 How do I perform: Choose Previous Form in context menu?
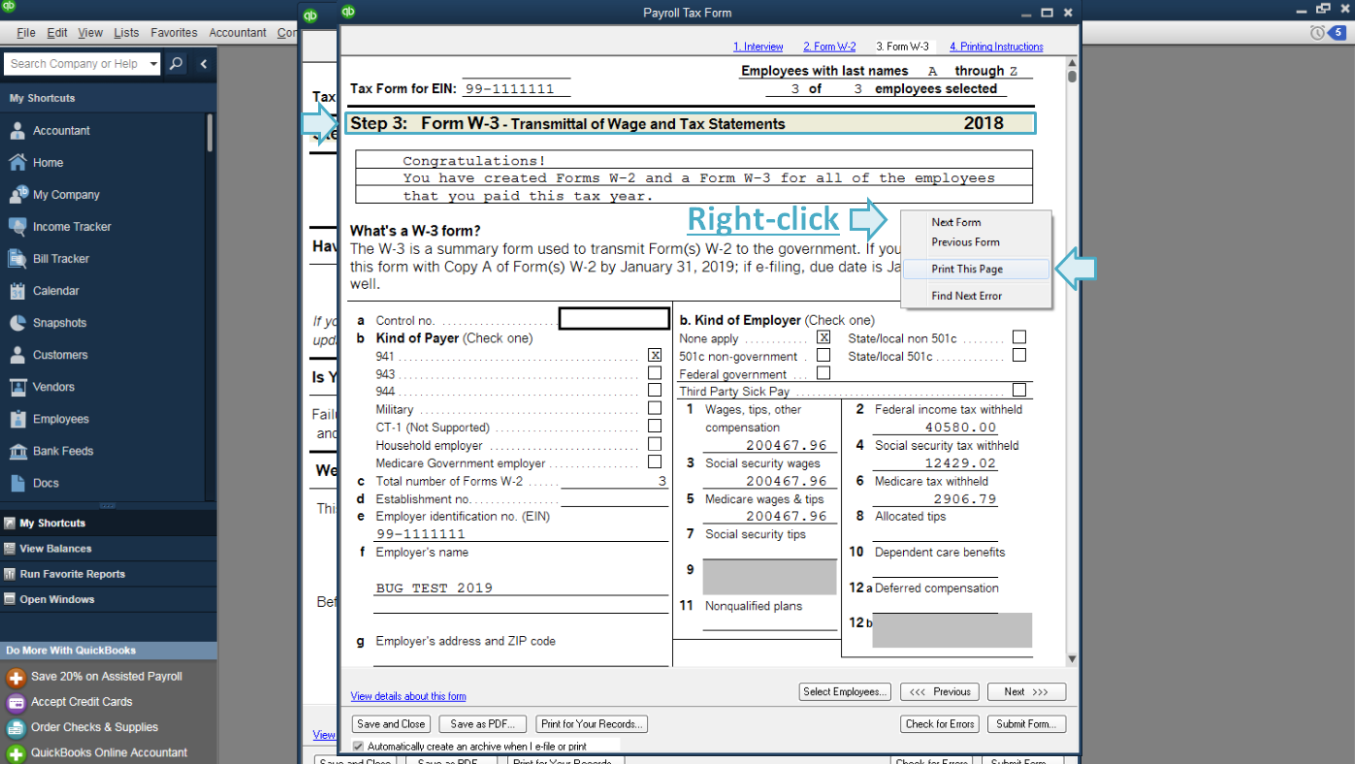(976, 242)
